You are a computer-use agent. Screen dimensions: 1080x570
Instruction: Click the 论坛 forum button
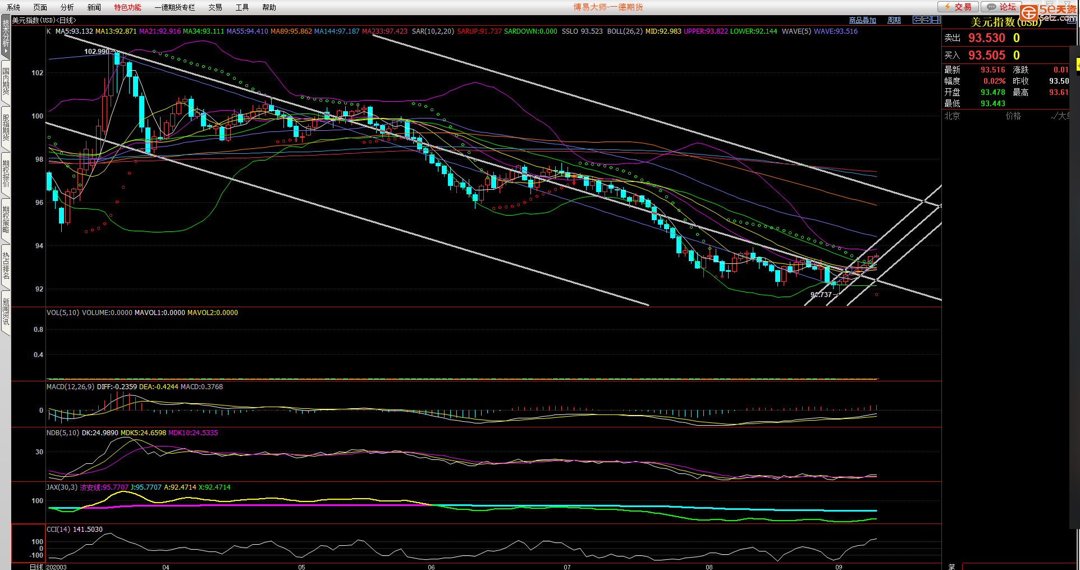click(1001, 7)
